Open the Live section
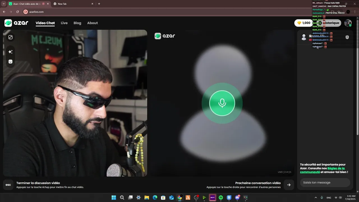Image resolution: width=359 pixels, height=202 pixels. point(64,23)
